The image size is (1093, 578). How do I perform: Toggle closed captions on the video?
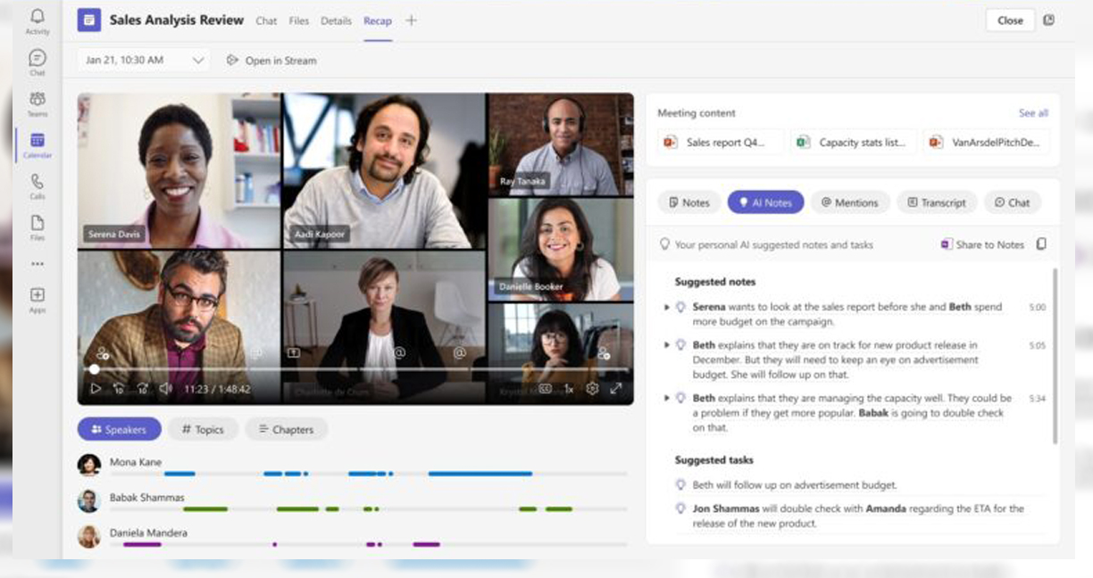pos(545,389)
